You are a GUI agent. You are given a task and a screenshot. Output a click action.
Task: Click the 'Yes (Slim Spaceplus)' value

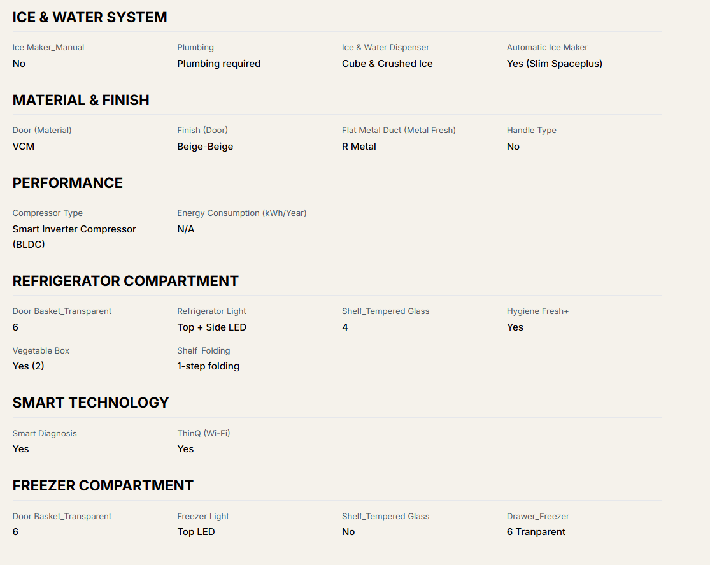[x=554, y=64]
